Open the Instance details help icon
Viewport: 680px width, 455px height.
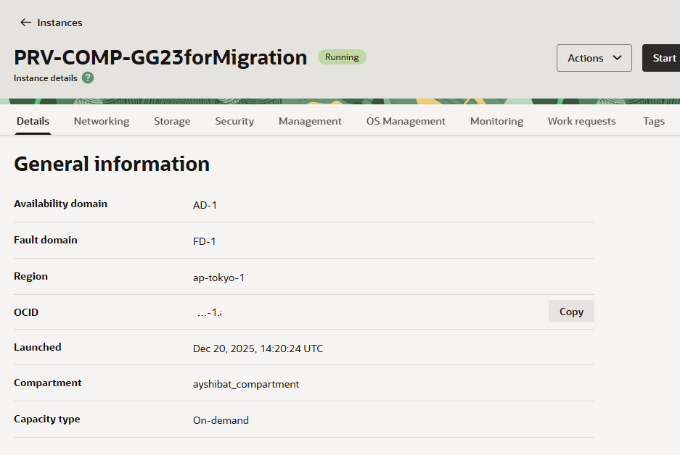(88, 78)
